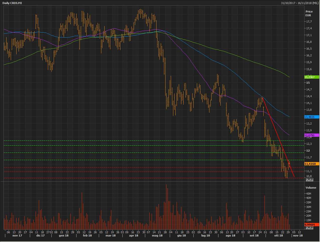Click the orange 11,4160 last price tag
Image resolution: width=320 pixels, height=242 pixels.
311,164
